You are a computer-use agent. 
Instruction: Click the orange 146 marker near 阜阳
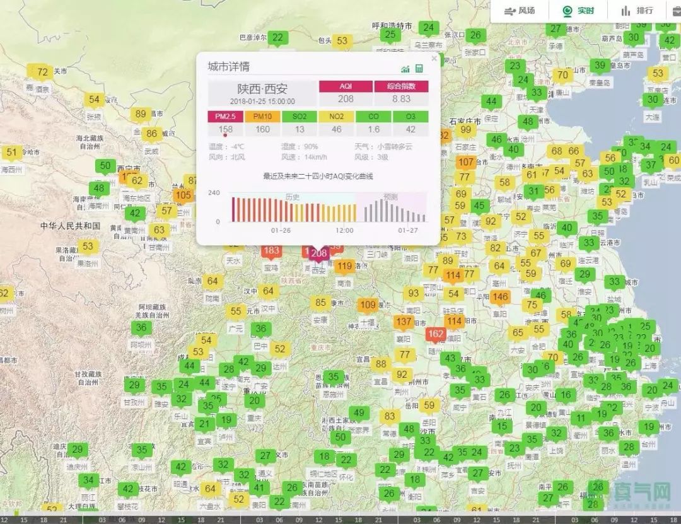500,297
